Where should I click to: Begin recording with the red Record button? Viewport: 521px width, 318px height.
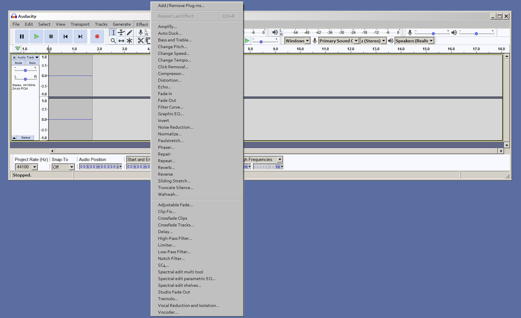pyautogui.click(x=97, y=36)
